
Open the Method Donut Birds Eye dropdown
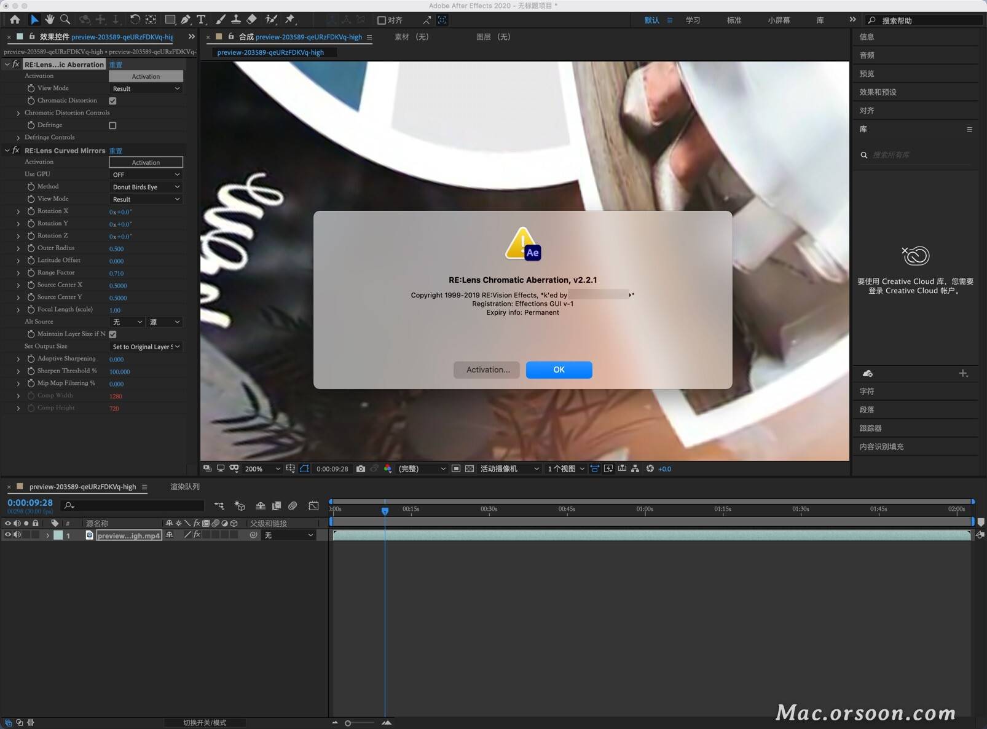[x=146, y=187]
